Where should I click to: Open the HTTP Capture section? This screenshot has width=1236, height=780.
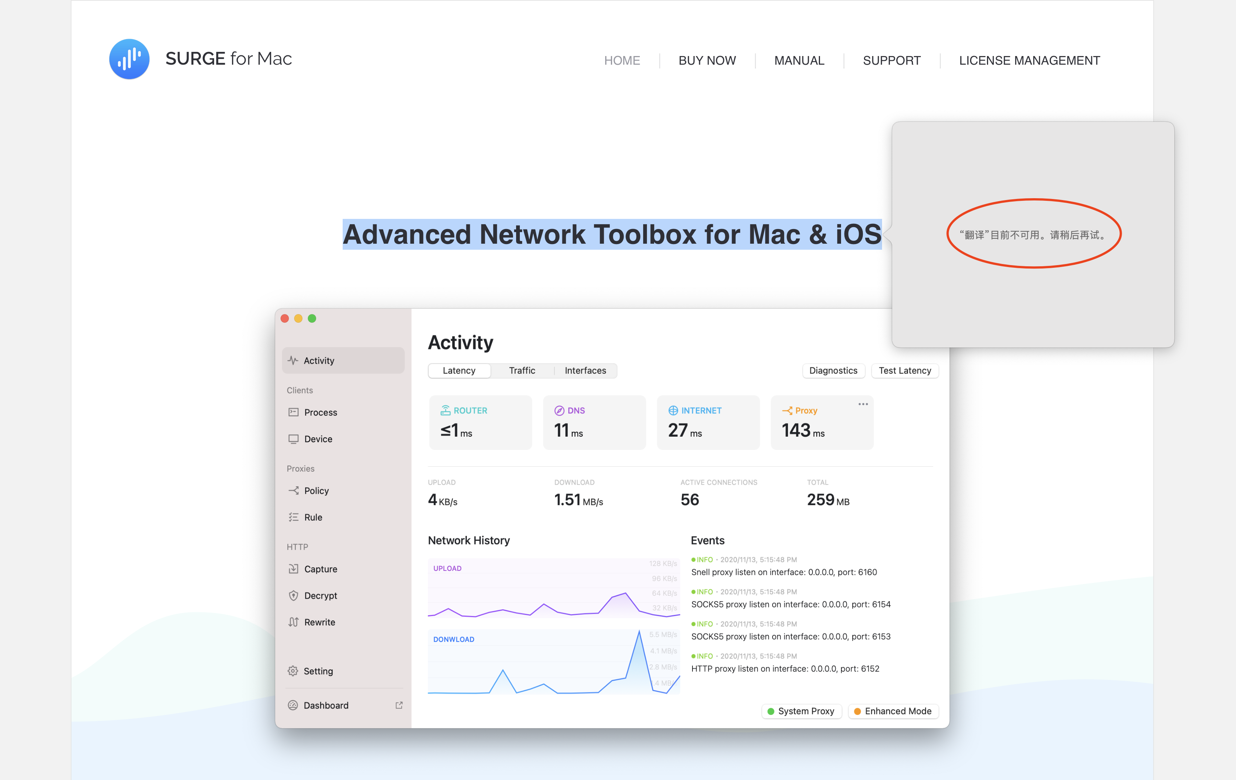click(320, 569)
